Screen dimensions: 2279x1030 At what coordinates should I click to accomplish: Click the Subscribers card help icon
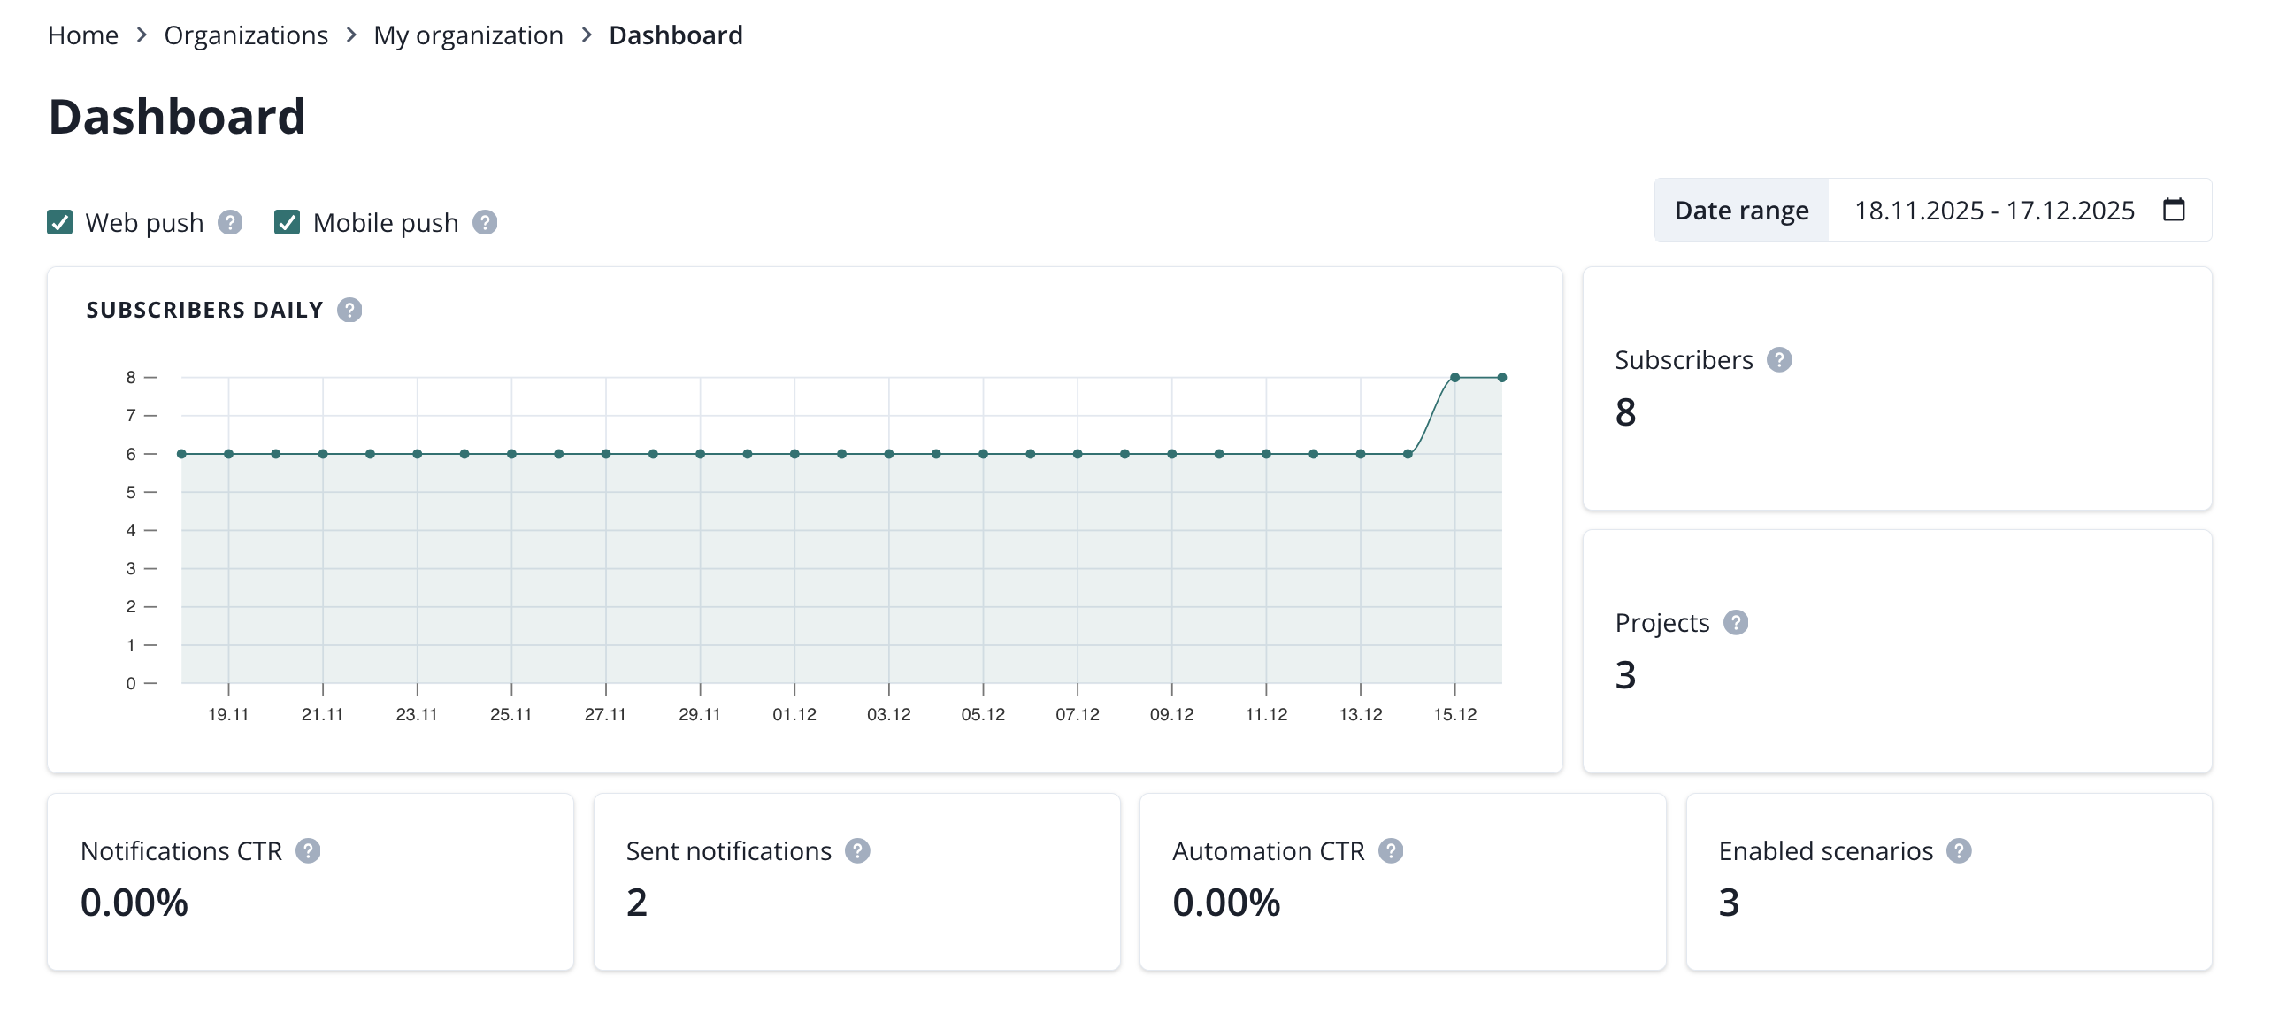pyautogui.click(x=1779, y=360)
